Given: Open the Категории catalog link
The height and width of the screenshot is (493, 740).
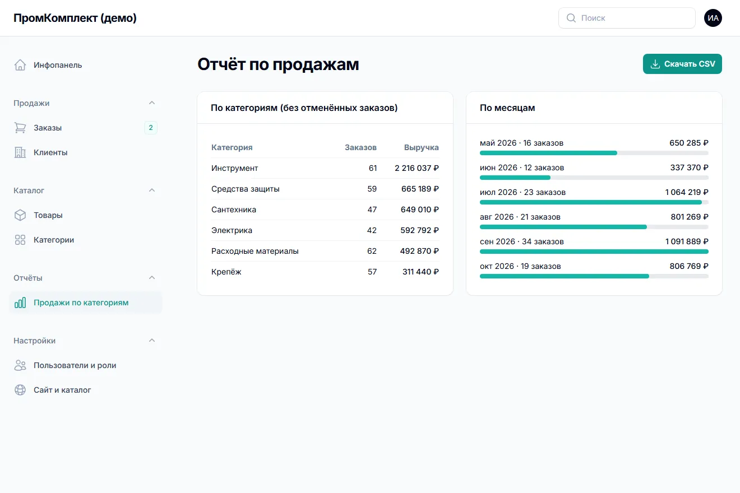Looking at the screenshot, I should [x=85, y=240].
